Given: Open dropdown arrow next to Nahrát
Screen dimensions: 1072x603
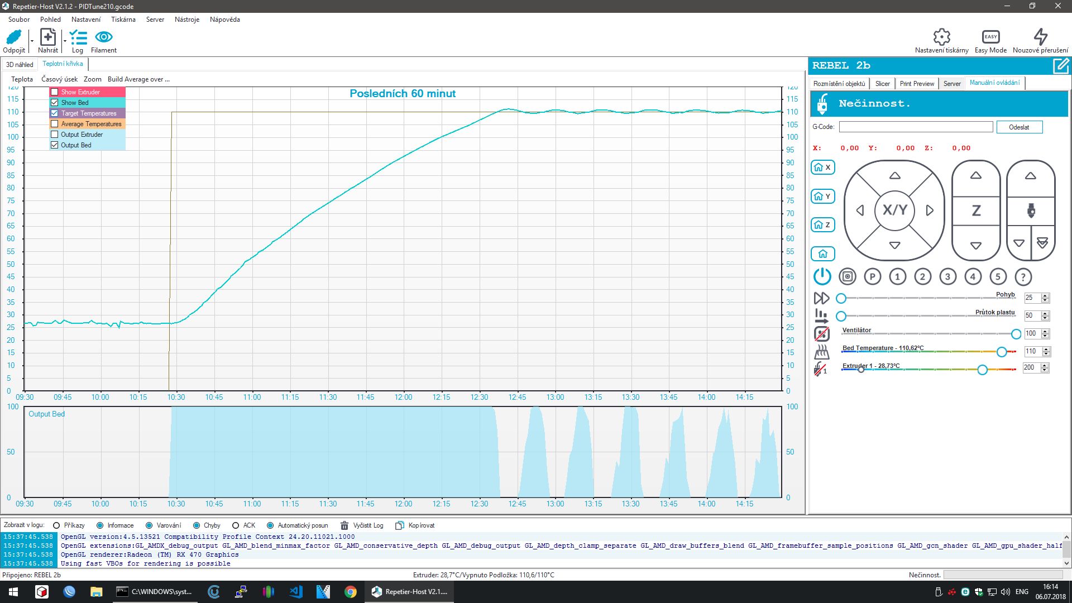Looking at the screenshot, I should [65, 41].
